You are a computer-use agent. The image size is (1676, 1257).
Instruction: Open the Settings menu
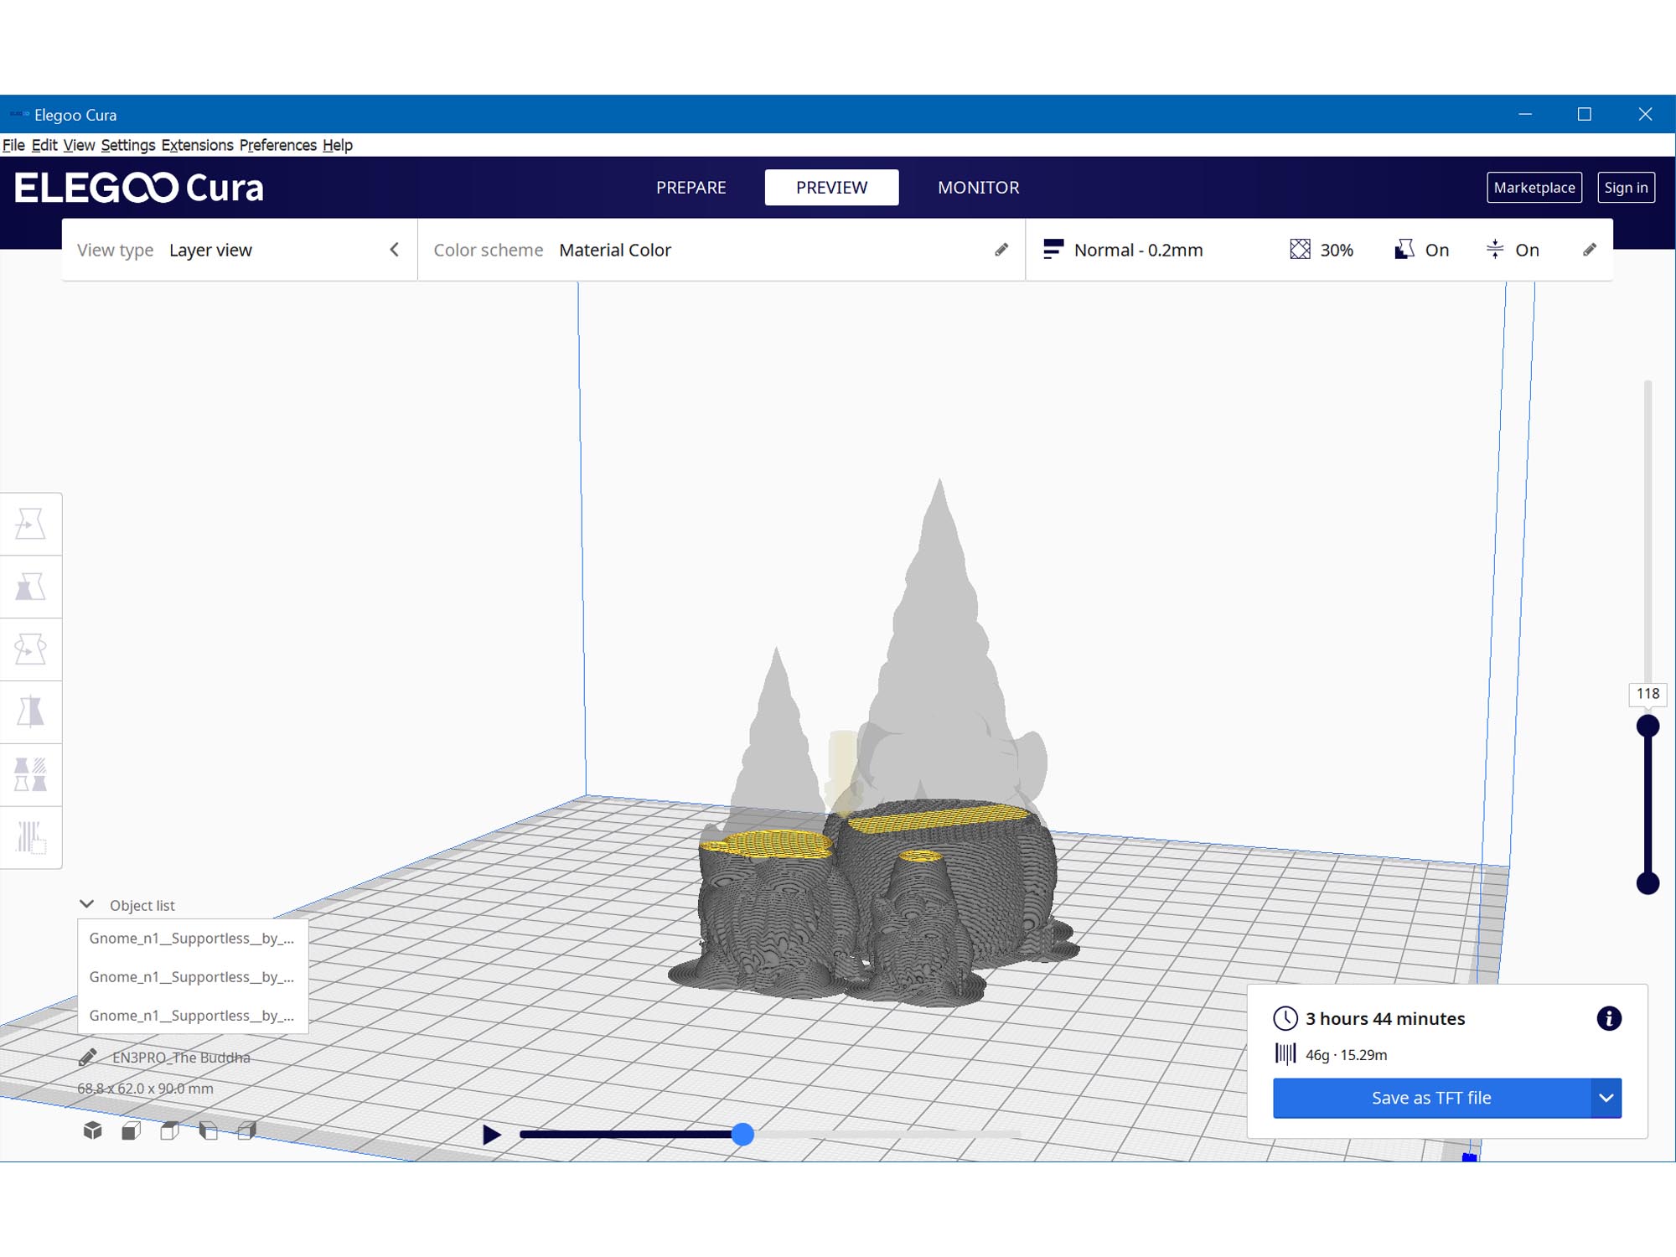[127, 145]
